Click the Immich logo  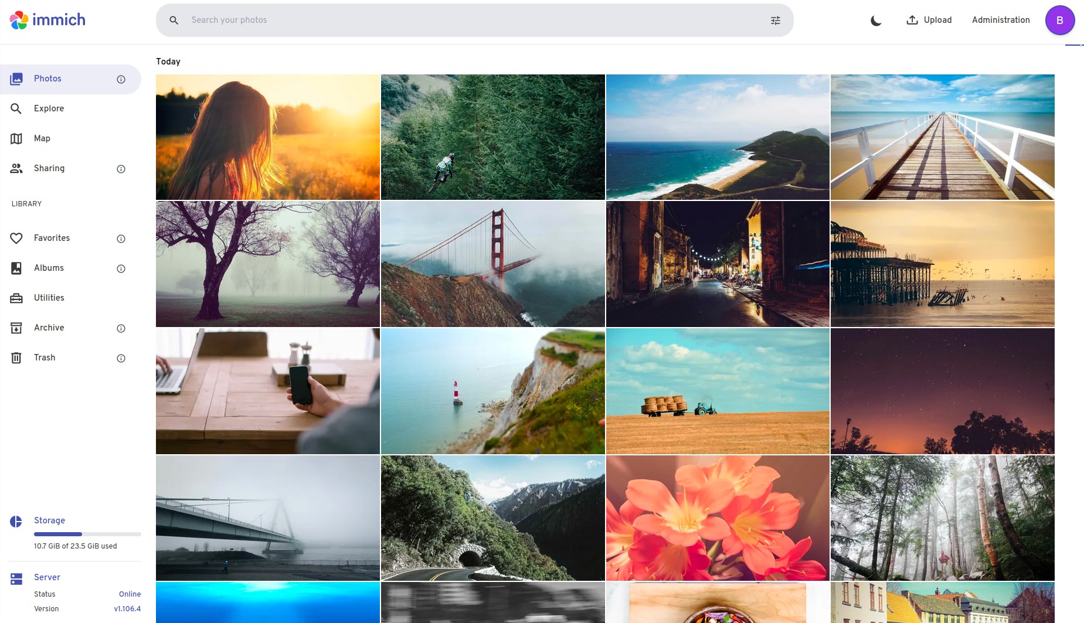point(47,20)
